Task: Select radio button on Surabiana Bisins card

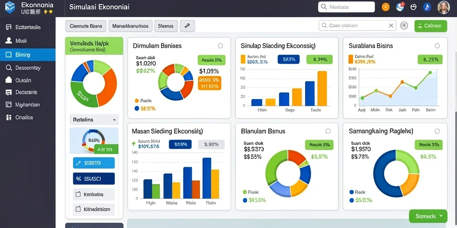Action: [437, 46]
